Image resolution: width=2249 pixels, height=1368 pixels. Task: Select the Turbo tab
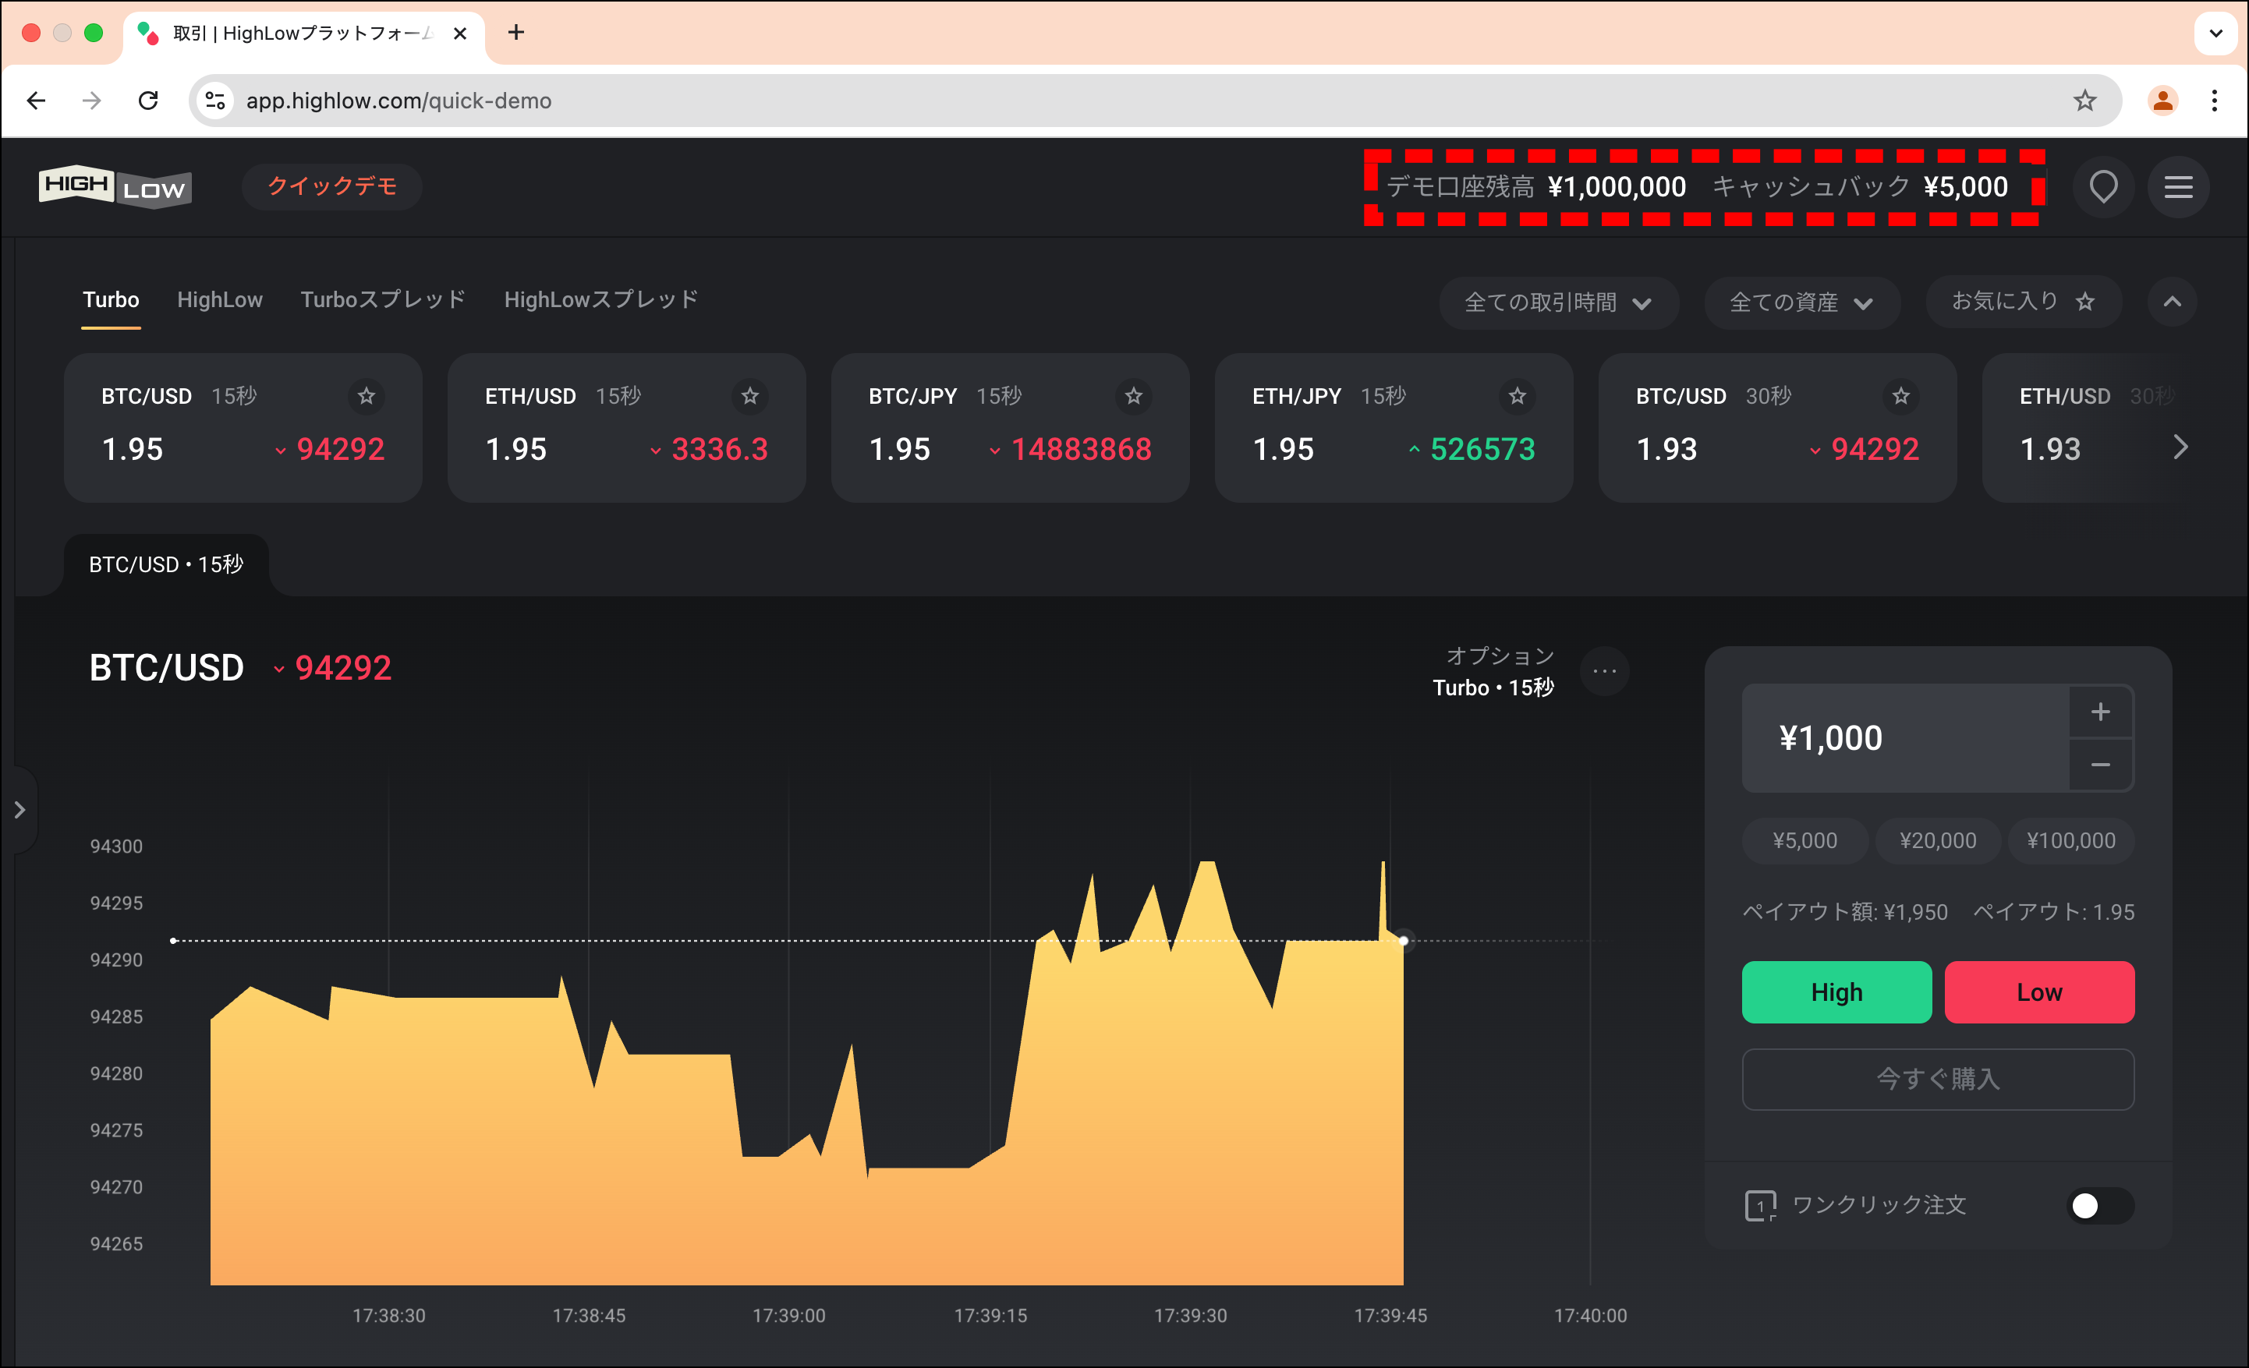point(109,300)
